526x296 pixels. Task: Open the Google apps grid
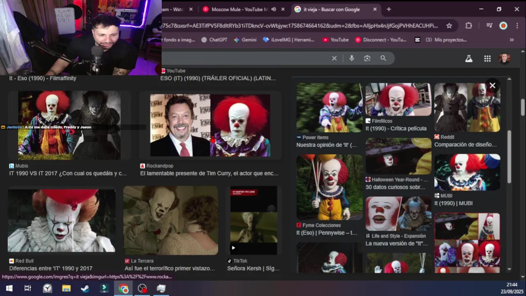pyautogui.click(x=487, y=58)
